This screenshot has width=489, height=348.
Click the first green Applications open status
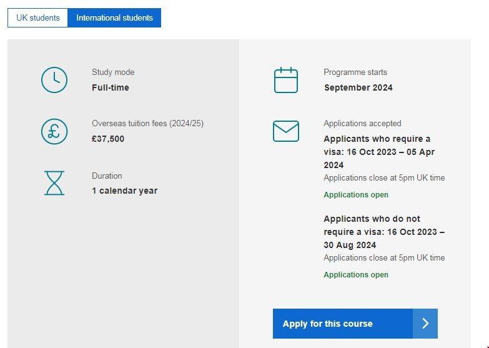(x=356, y=195)
